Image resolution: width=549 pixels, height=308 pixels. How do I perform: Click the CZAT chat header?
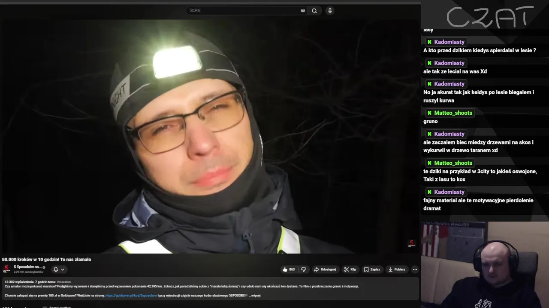pyautogui.click(x=490, y=17)
